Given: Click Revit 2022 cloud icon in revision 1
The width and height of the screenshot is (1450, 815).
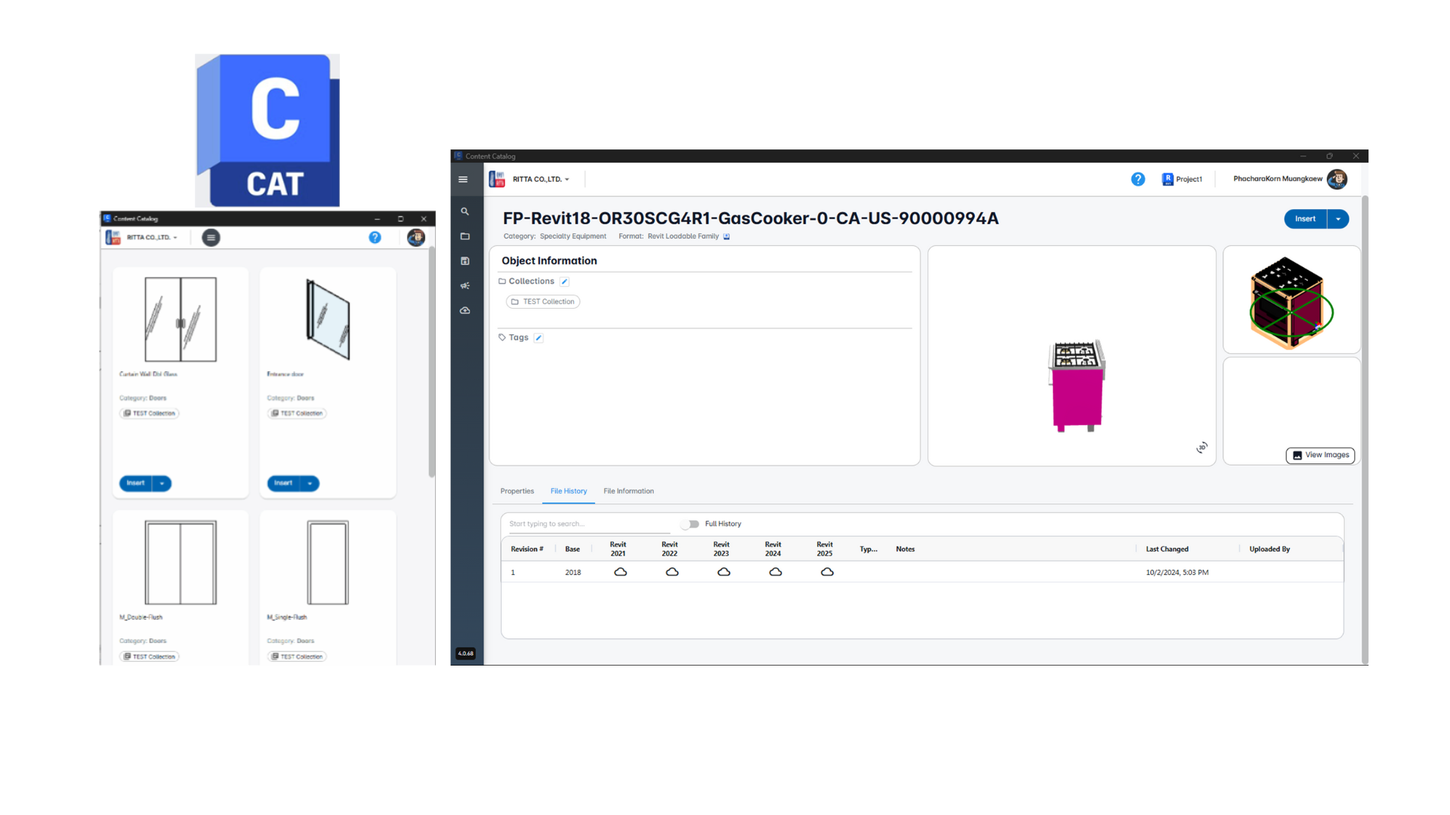Looking at the screenshot, I should coord(672,572).
